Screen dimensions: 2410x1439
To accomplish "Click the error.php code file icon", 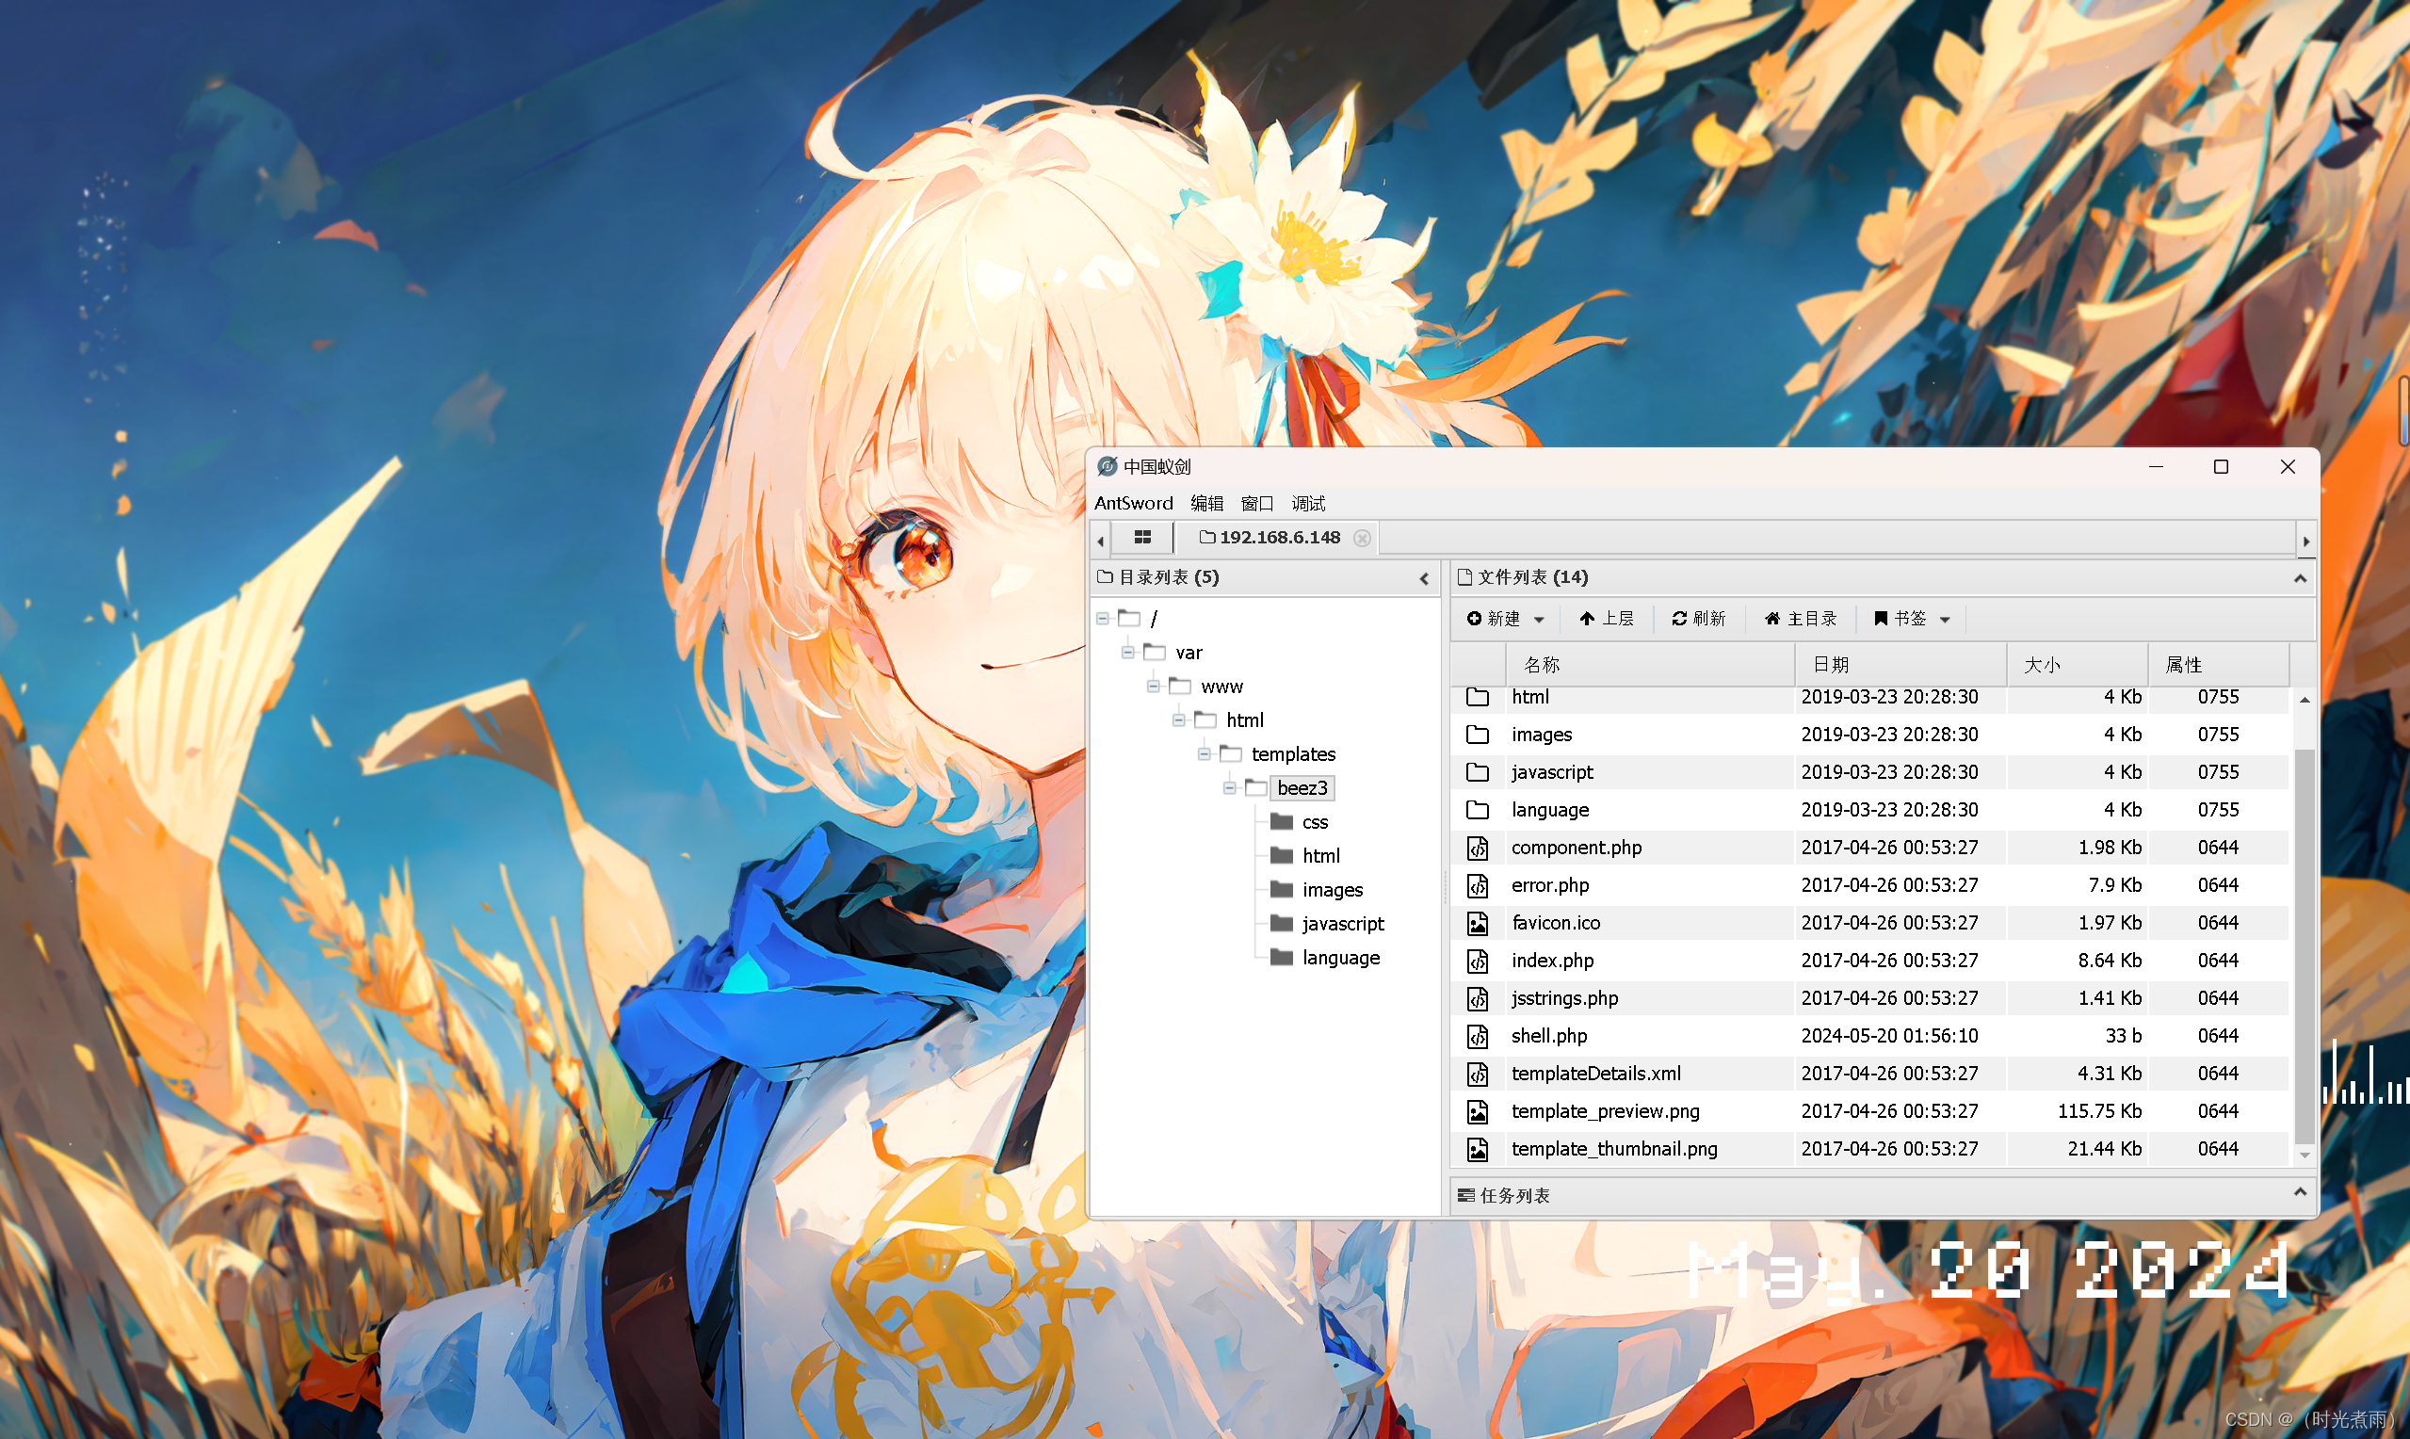I will click(x=1478, y=886).
